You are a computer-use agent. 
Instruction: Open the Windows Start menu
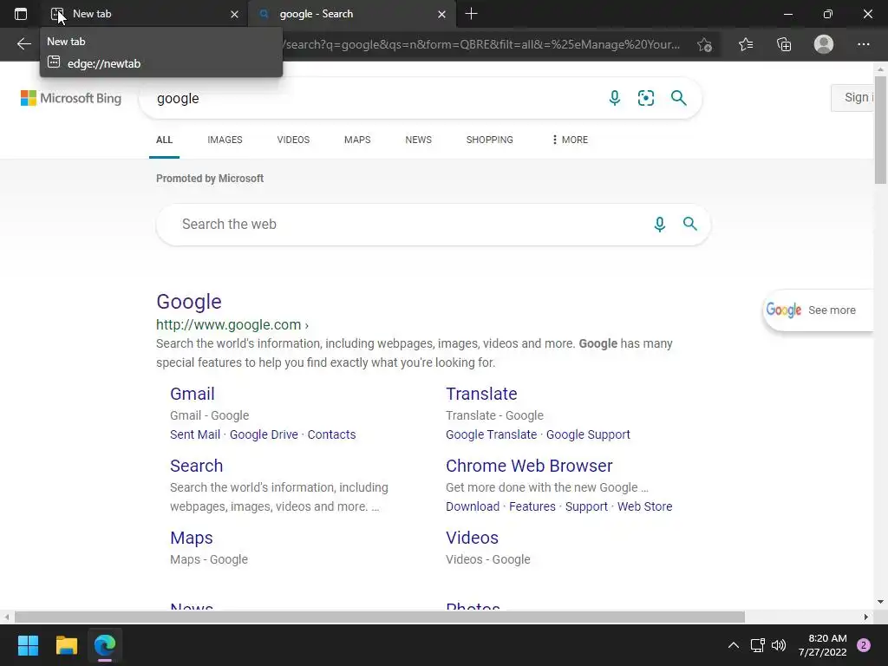point(28,645)
